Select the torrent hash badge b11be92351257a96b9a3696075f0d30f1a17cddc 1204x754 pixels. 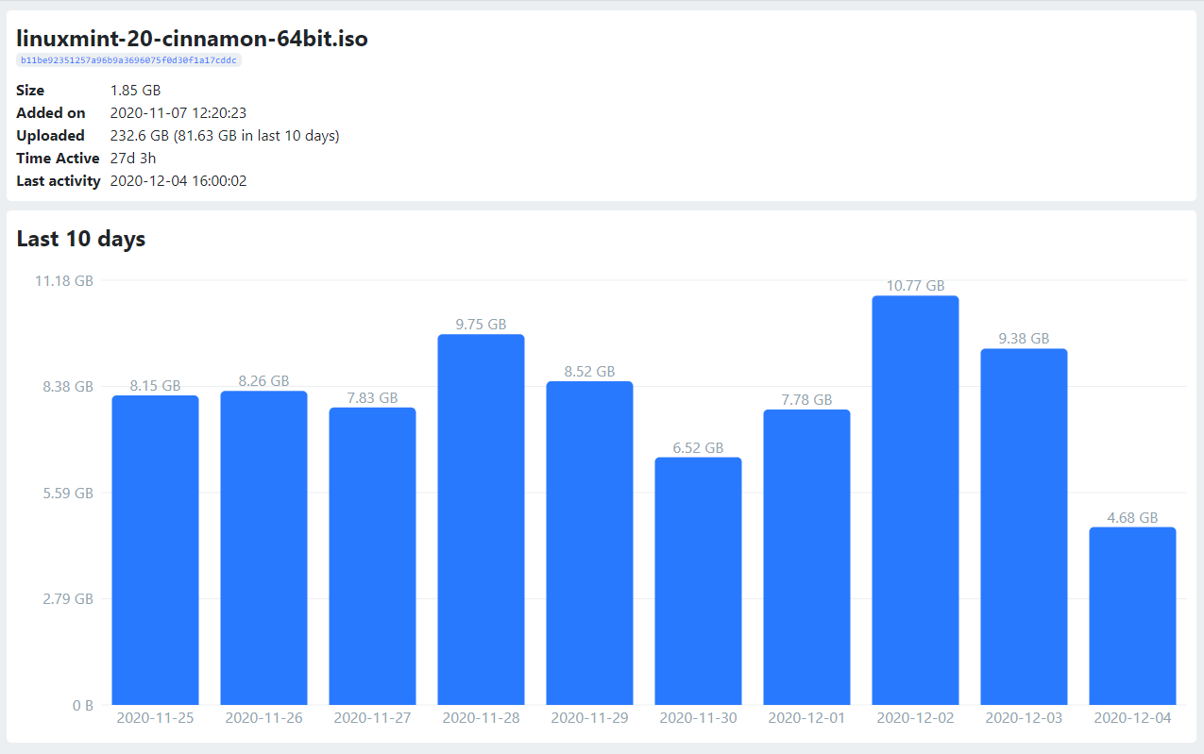pos(129,60)
